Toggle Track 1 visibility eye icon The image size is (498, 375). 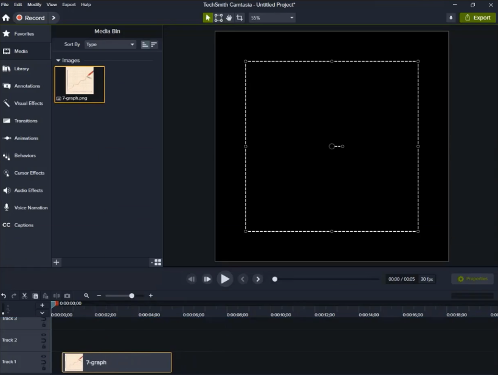(x=44, y=357)
